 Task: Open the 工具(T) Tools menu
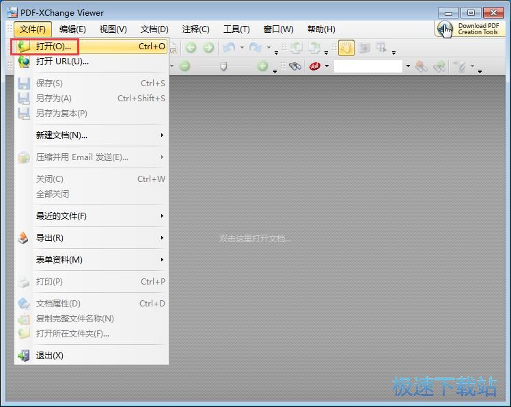point(236,29)
